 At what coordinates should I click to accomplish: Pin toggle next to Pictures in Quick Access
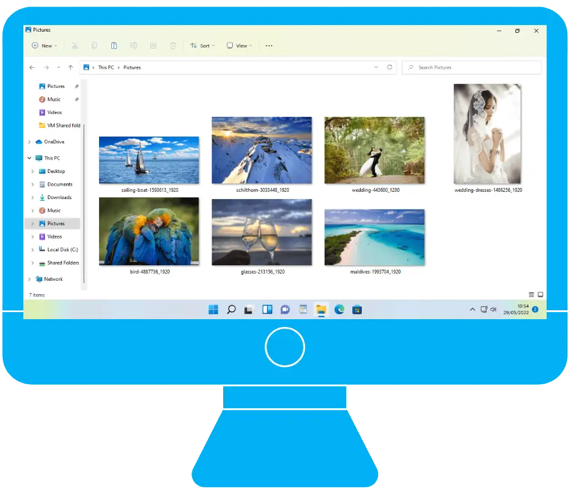coord(78,86)
